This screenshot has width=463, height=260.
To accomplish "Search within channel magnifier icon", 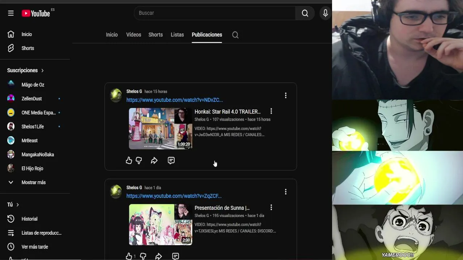I will pyautogui.click(x=235, y=35).
